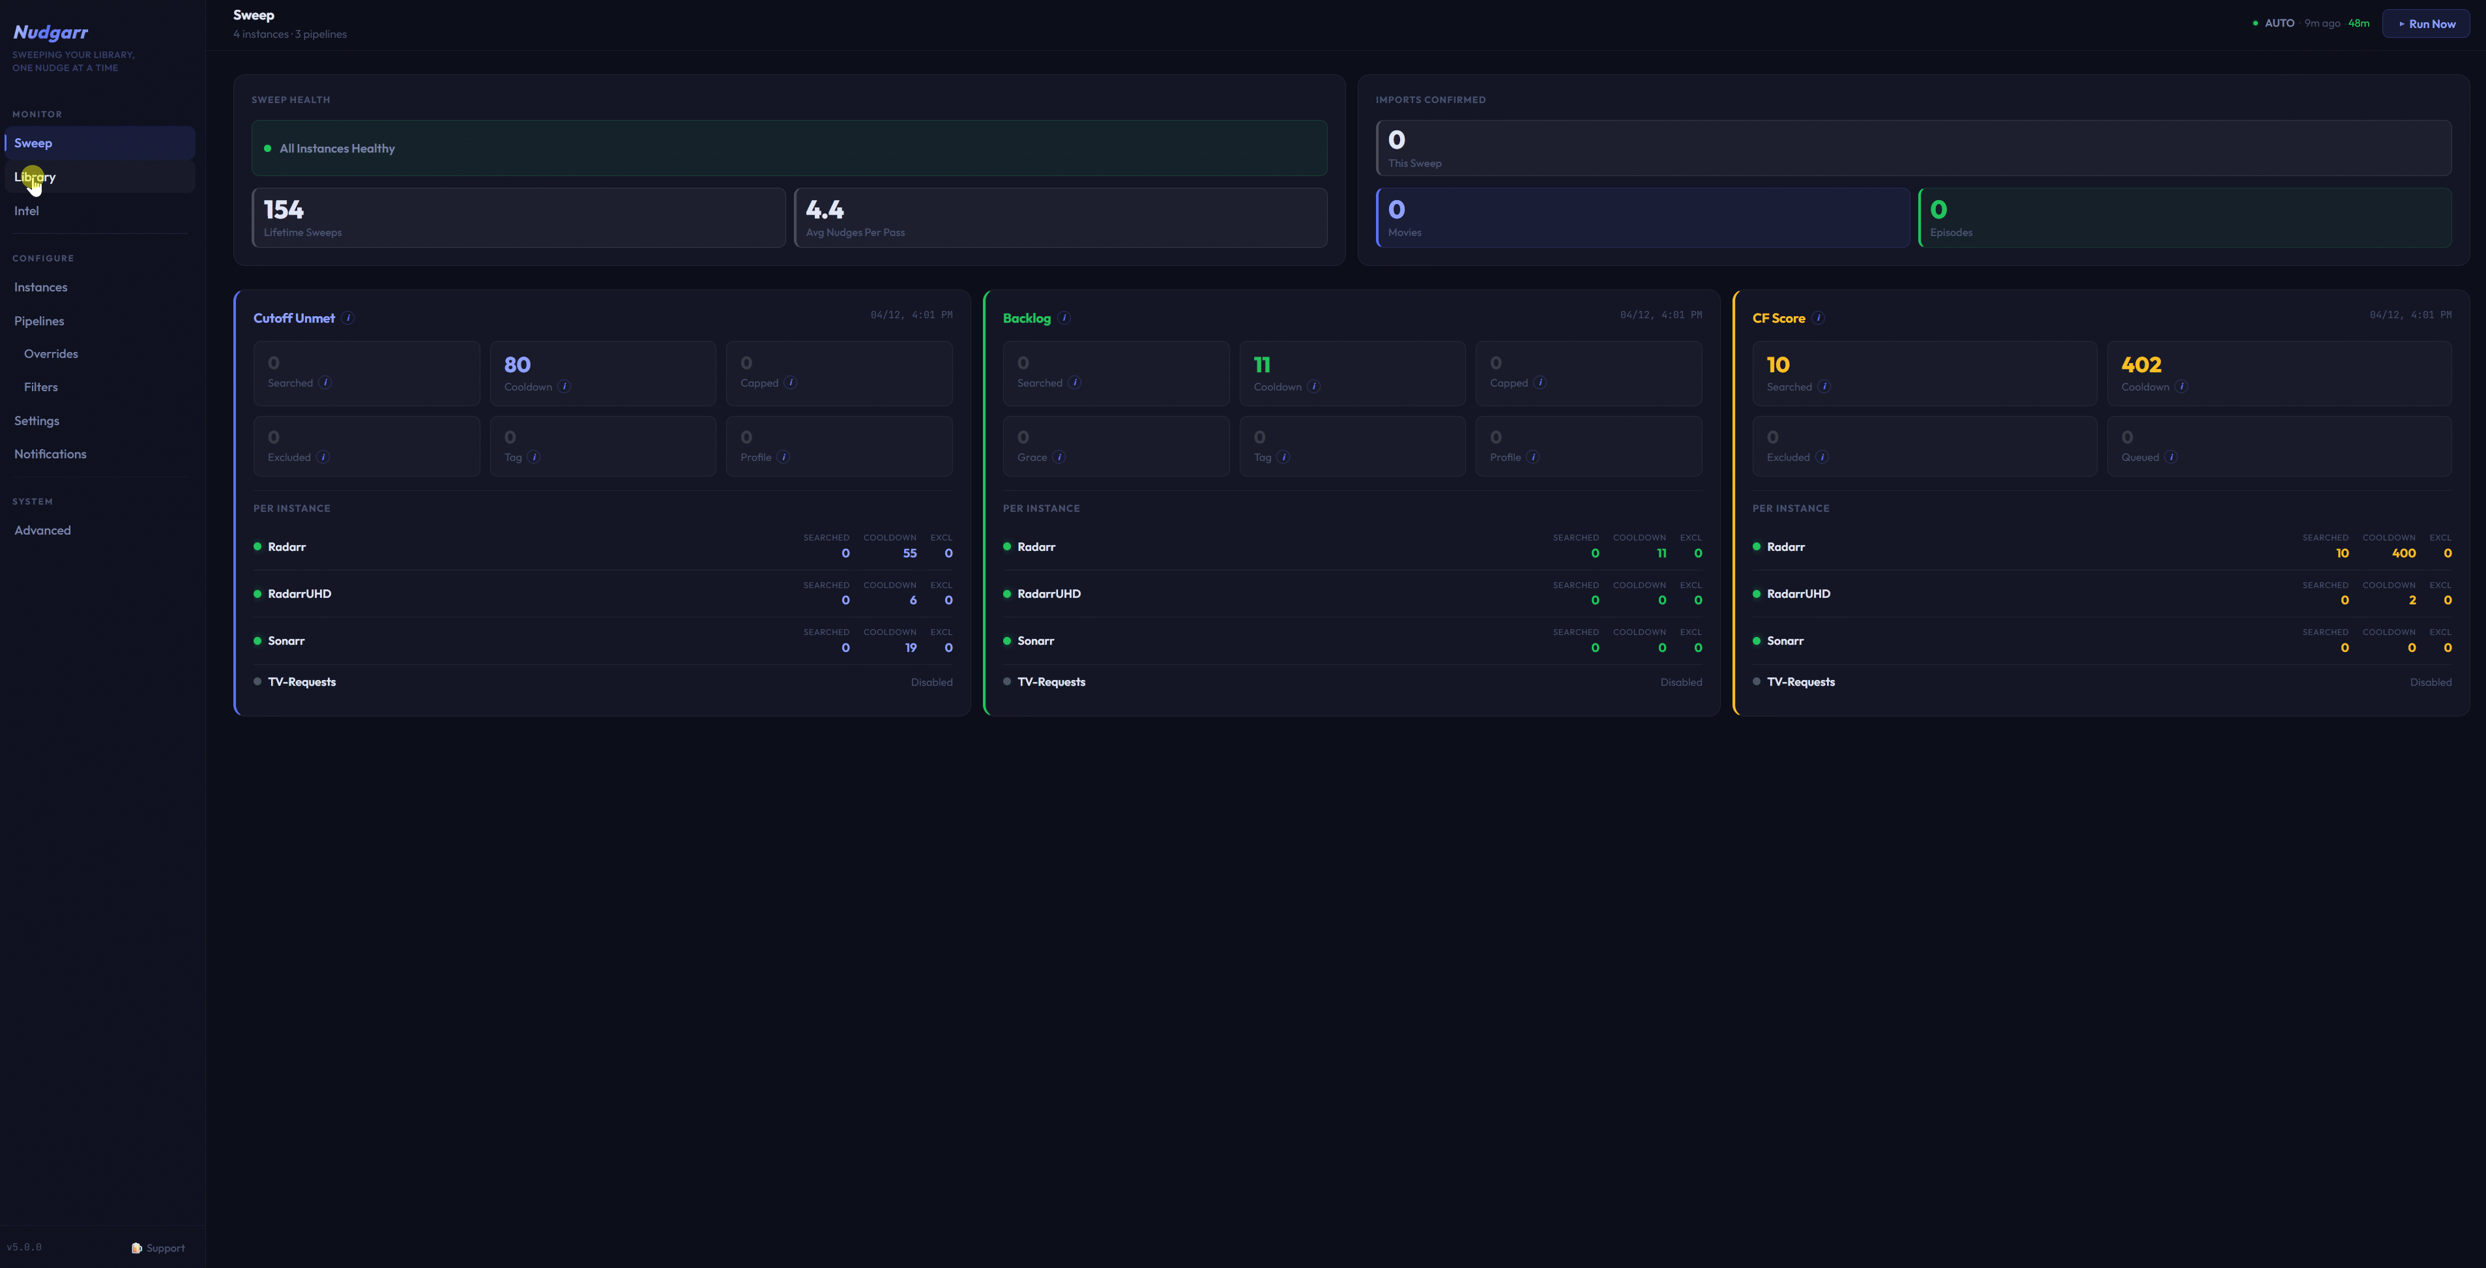Click Sonarr row in CF Score panel
This screenshot has width=2486, height=1268.
2102,641
